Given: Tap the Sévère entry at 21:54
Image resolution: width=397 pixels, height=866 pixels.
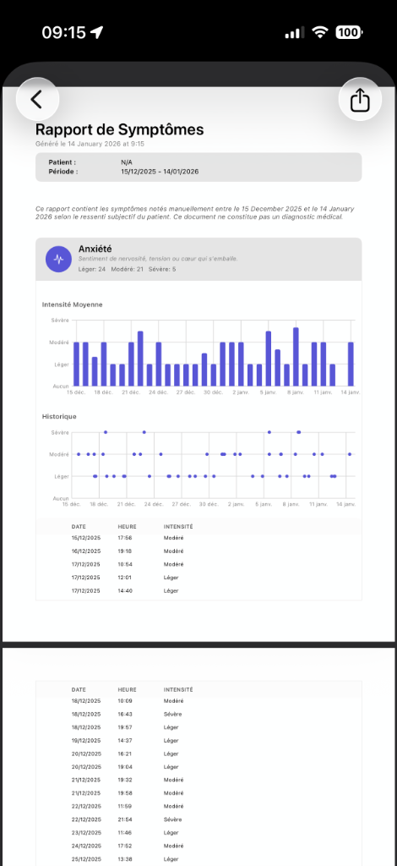Looking at the screenshot, I should [x=198, y=819].
